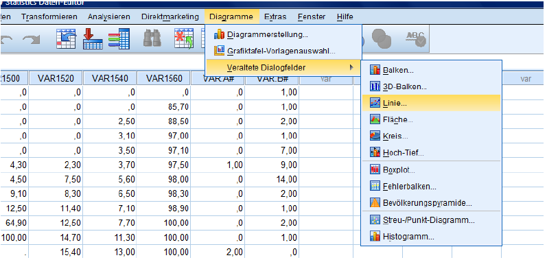Click the VAR1540 column header
The width and height of the screenshot is (547, 260).
[x=110, y=78]
